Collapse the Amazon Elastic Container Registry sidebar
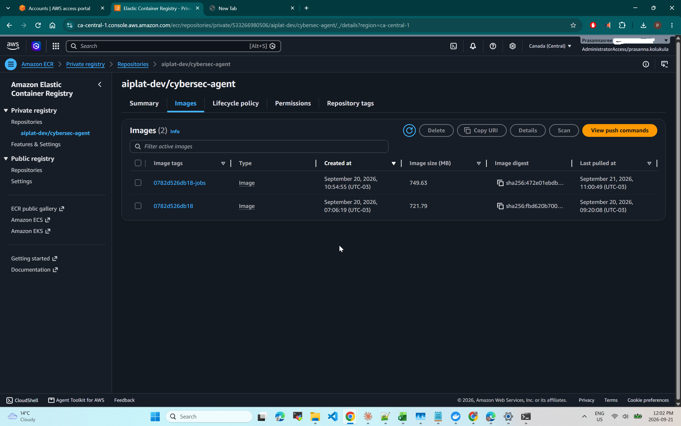 click(x=99, y=84)
